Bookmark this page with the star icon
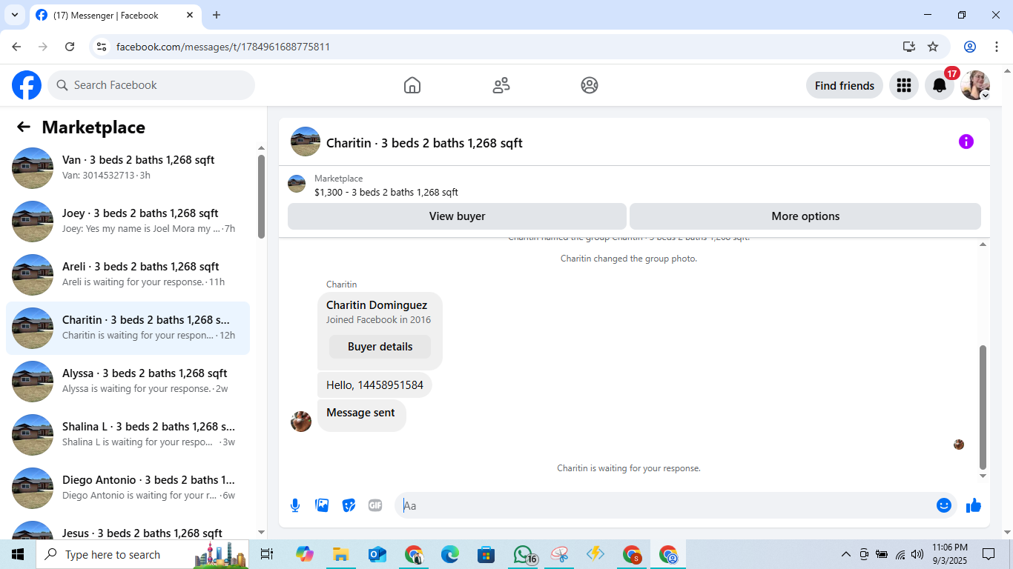1013x569 pixels. pos(933,47)
